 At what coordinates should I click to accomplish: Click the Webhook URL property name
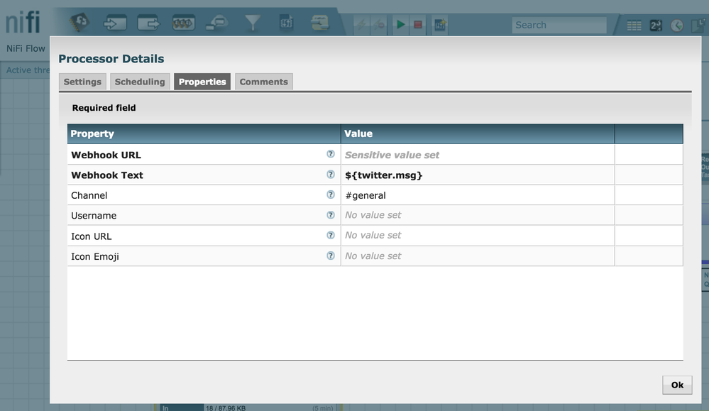coord(106,155)
